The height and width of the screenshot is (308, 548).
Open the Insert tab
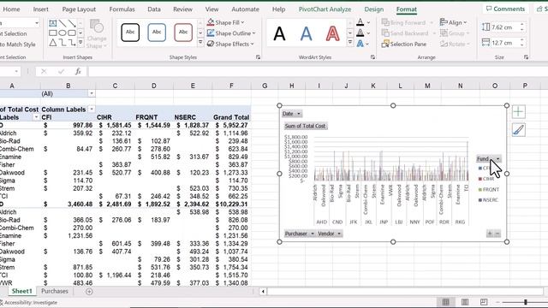coord(40,9)
